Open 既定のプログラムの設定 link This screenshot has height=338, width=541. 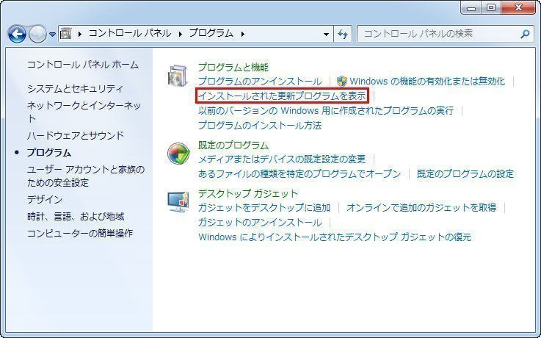pos(465,173)
